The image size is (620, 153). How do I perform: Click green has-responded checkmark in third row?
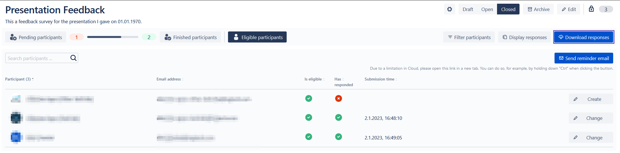[x=338, y=137]
